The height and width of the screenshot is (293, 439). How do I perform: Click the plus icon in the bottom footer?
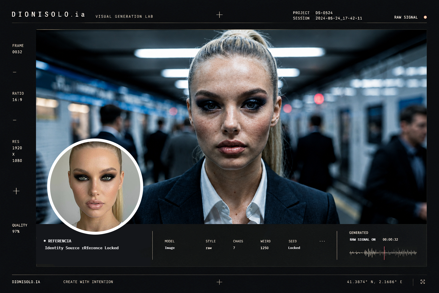click(219, 282)
